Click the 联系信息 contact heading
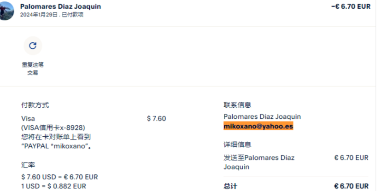 pos(237,105)
